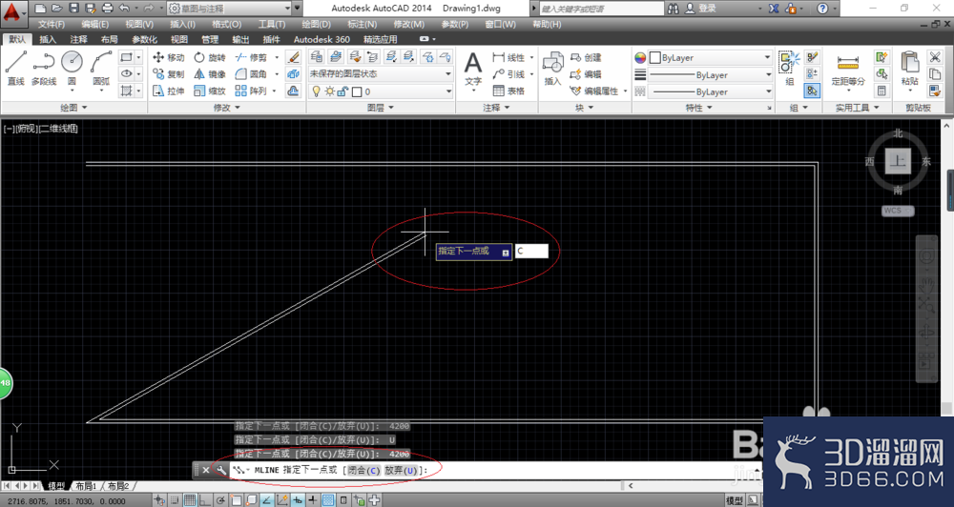954x507 pixels.
Task: Select the Circle (圆) tool
Action: click(72, 68)
